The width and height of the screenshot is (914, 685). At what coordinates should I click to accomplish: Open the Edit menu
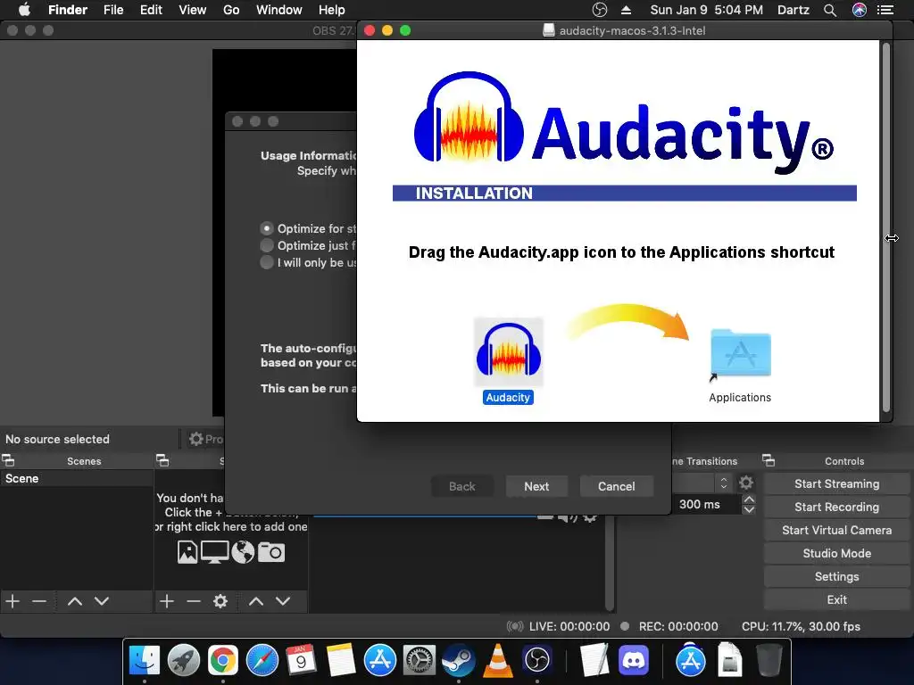click(x=151, y=10)
